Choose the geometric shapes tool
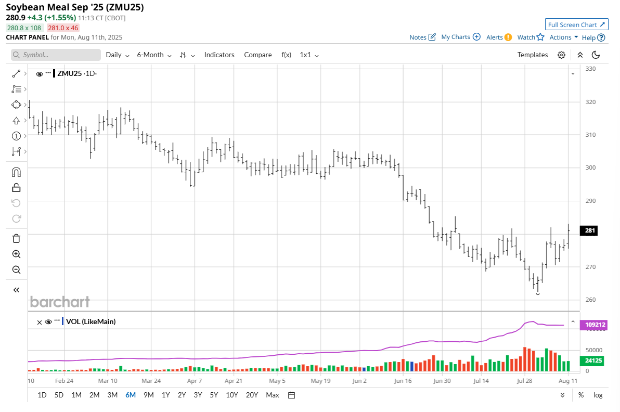Viewport: 620px width, 412px height. tap(16, 105)
